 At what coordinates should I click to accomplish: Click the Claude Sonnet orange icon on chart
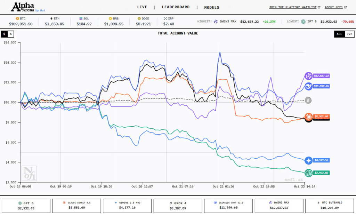[308, 117]
